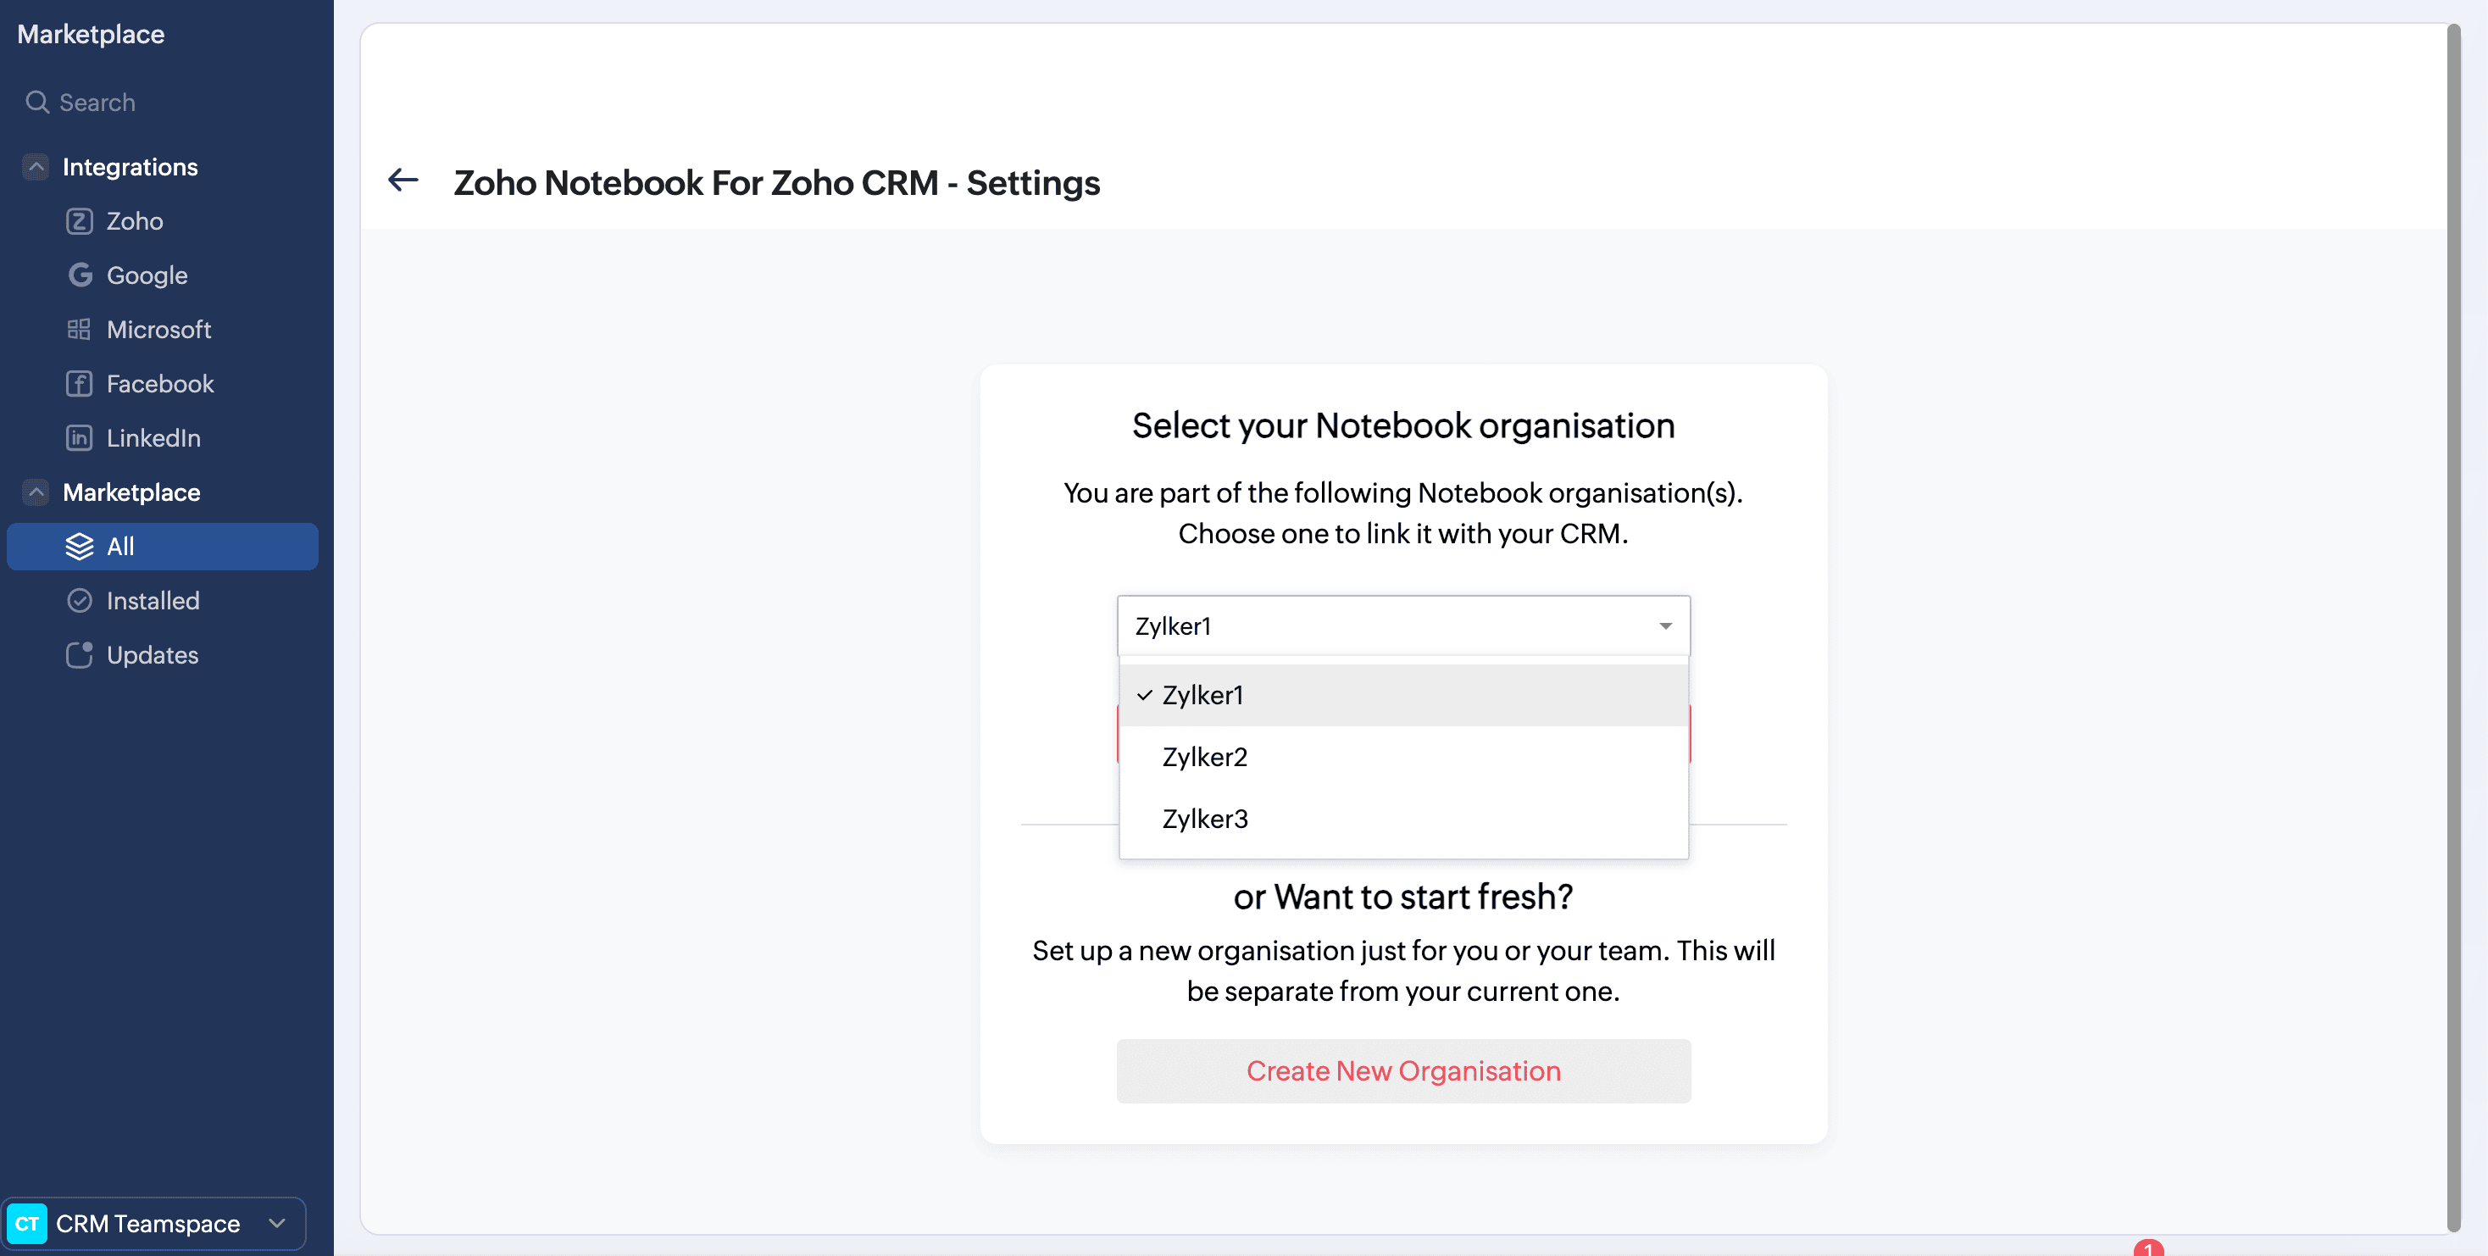Click the vertical scrollbar on right
Image resolution: width=2488 pixels, height=1256 pixels.
(x=2453, y=626)
